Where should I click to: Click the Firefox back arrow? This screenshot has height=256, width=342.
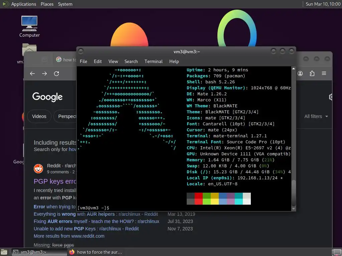pos(32,74)
